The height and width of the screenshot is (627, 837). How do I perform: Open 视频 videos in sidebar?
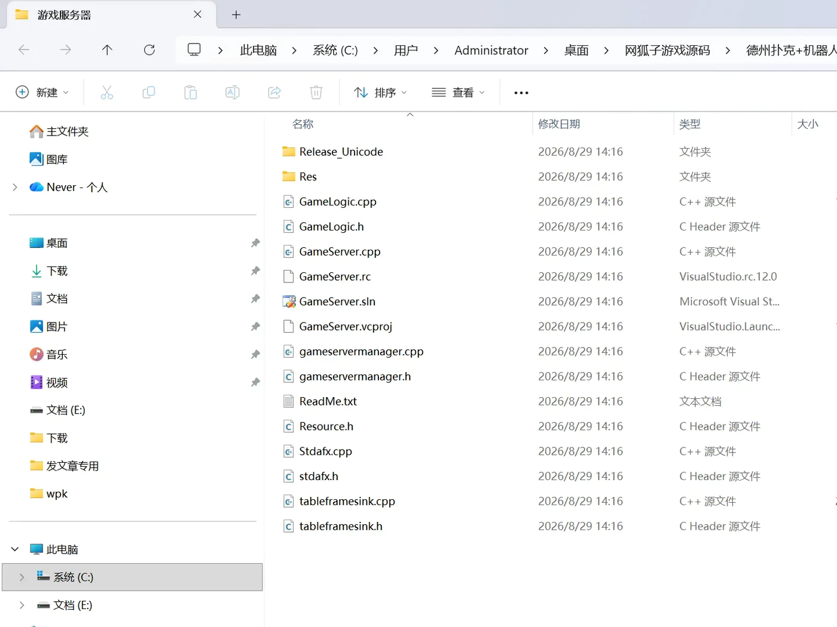coord(48,382)
